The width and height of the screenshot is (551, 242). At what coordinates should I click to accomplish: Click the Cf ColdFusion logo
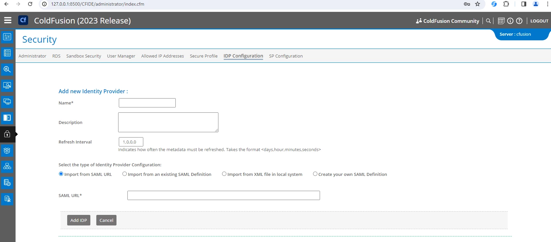tap(23, 20)
